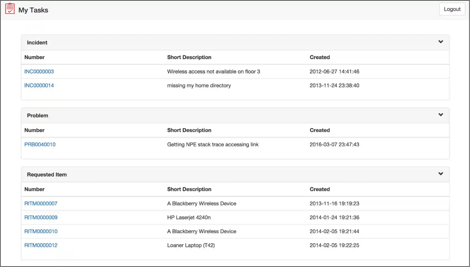Open requested item RITM0000010
This screenshot has width=470, height=267.
[41, 231]
